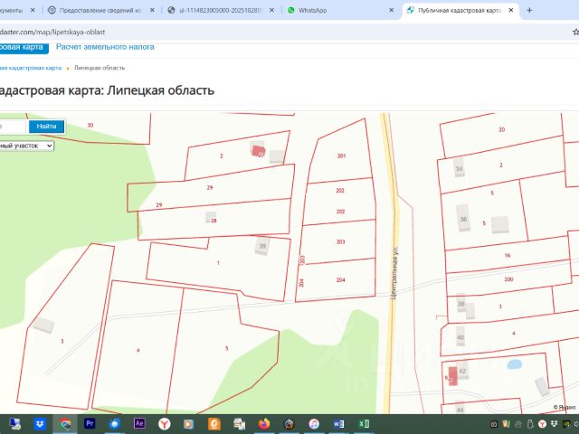Click parcel 1 near building 39
This screenshot has height=434, width=579.
[218, 263]
